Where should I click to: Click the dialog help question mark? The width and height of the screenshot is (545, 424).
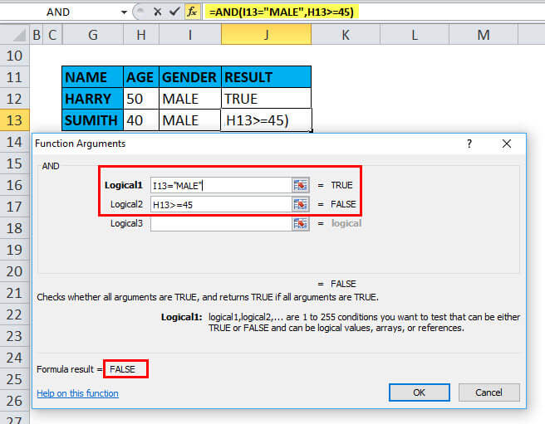click(469, 144)
